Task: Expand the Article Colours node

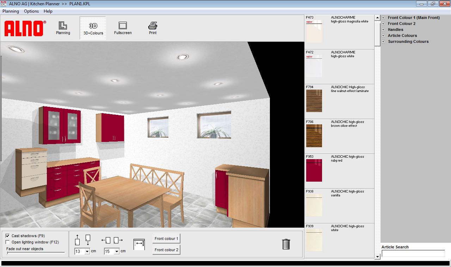Action: [x=383, y=35]
